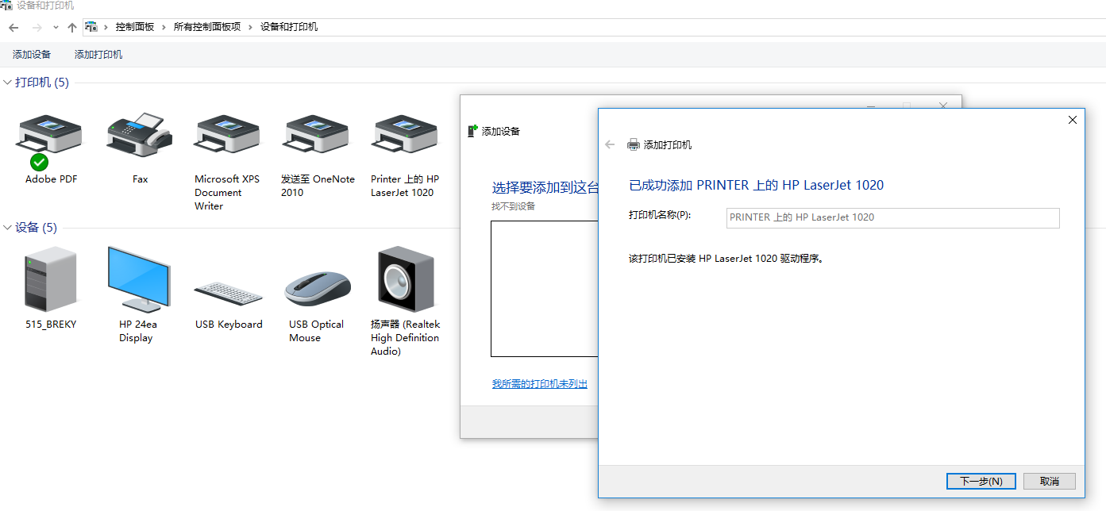Click the 设备和打印机 window title icon
The height and width of the screenshot is (511, 1106).
pyautogui.click(x=6, y=6)
